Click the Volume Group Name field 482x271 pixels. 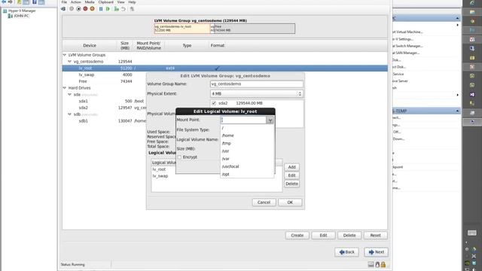[257, 84]
